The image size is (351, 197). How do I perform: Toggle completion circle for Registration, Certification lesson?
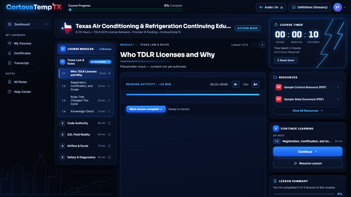click(108, 86)
